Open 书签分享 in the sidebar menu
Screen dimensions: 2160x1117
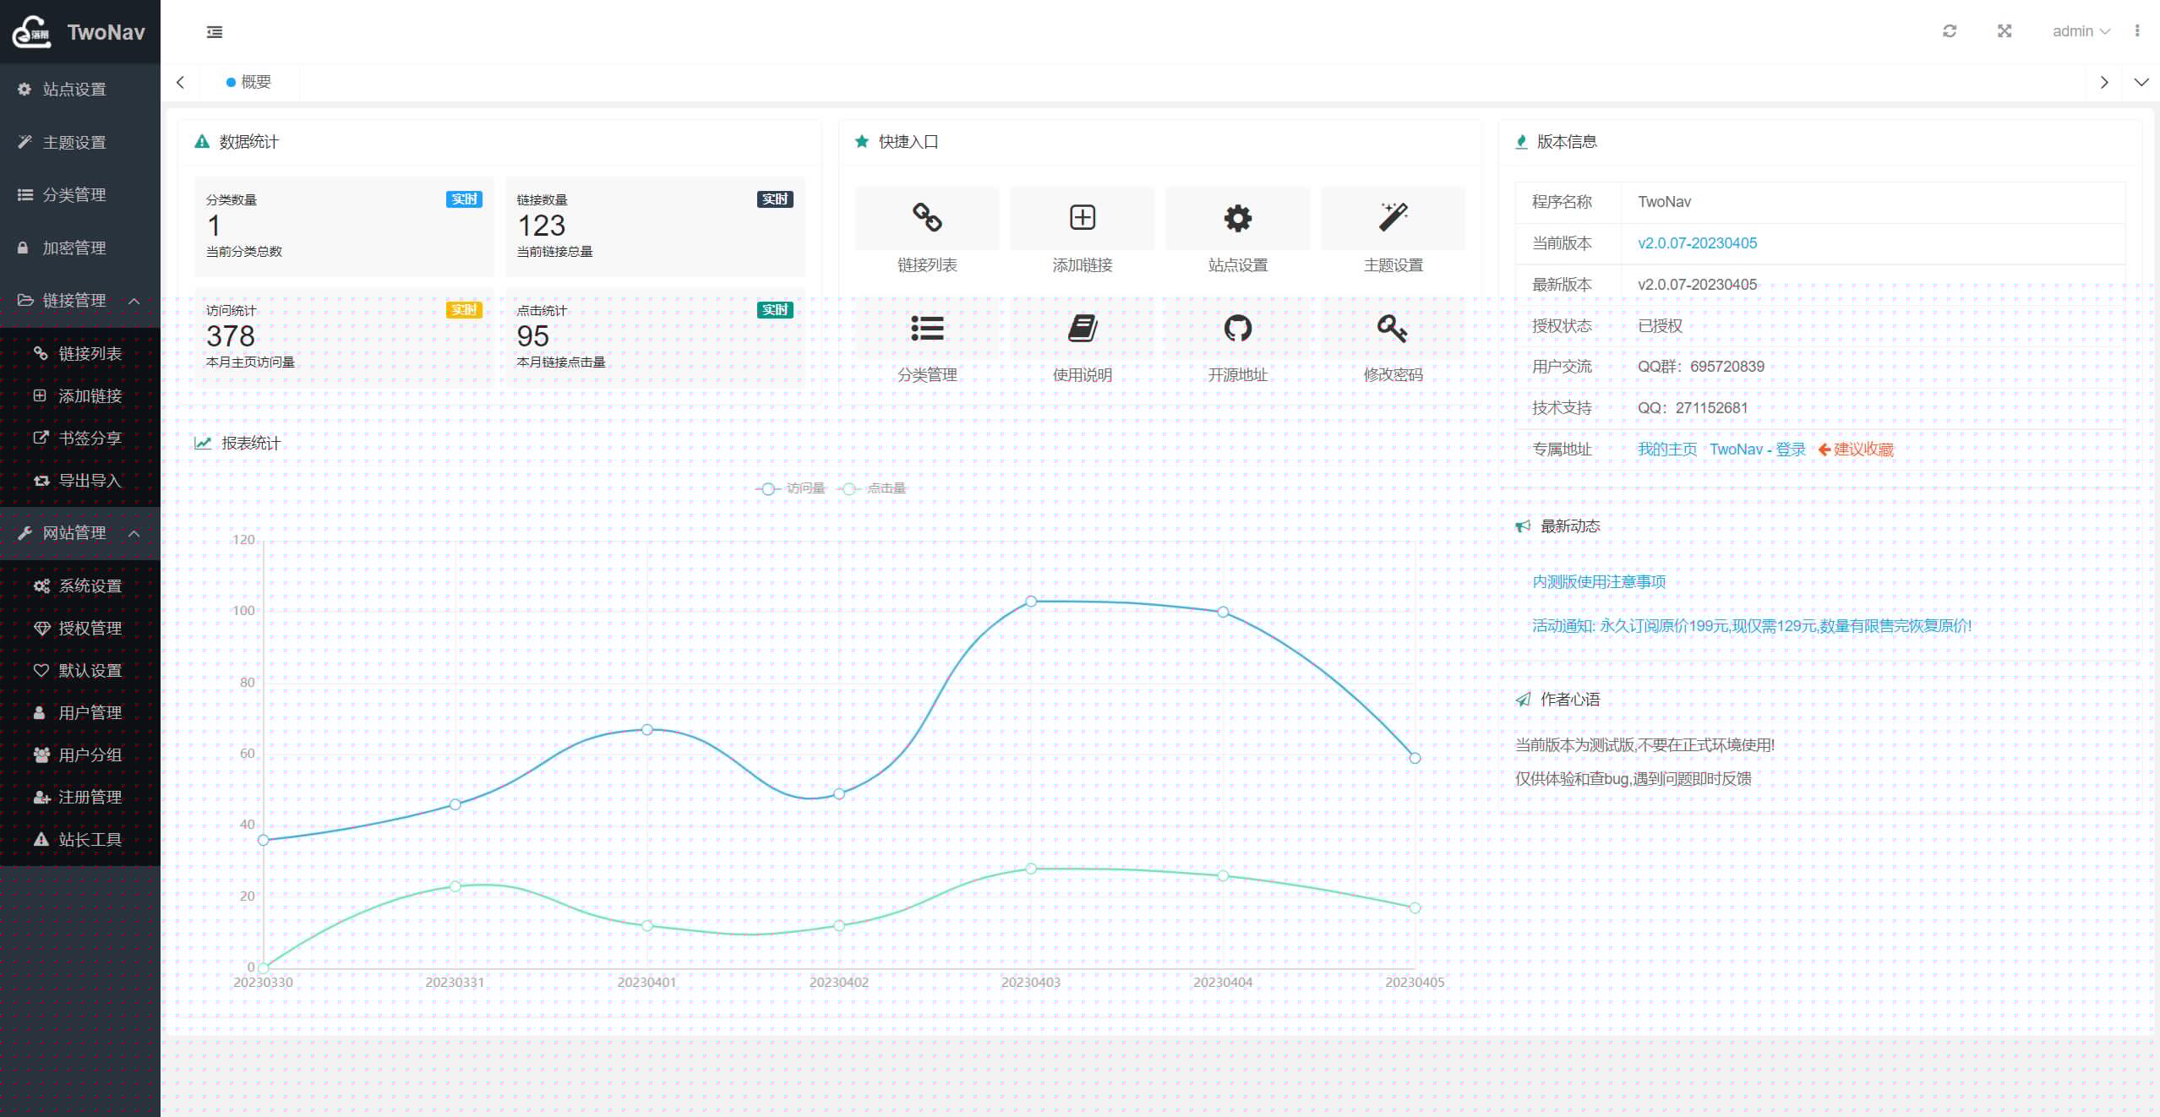pyautogui.click(x=90, y=439)
